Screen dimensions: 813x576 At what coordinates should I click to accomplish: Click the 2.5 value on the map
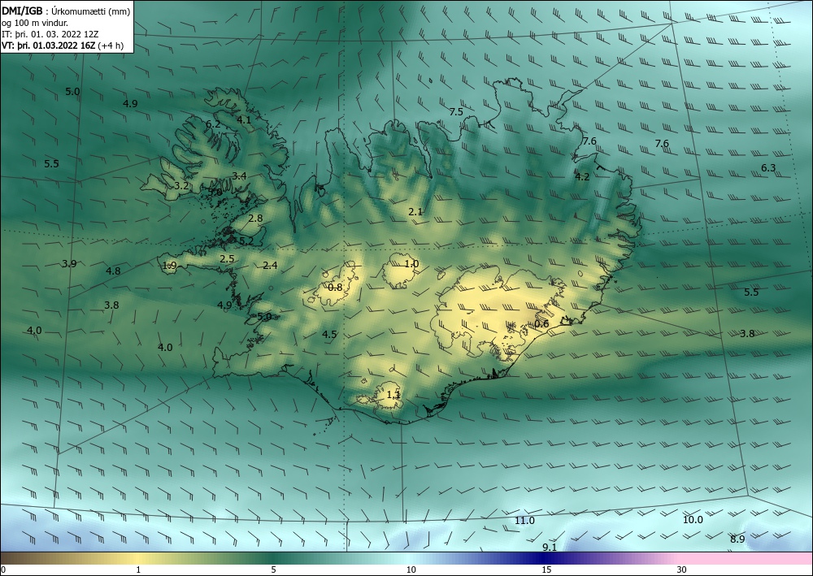pyautogui.click(x=227, y=259)
